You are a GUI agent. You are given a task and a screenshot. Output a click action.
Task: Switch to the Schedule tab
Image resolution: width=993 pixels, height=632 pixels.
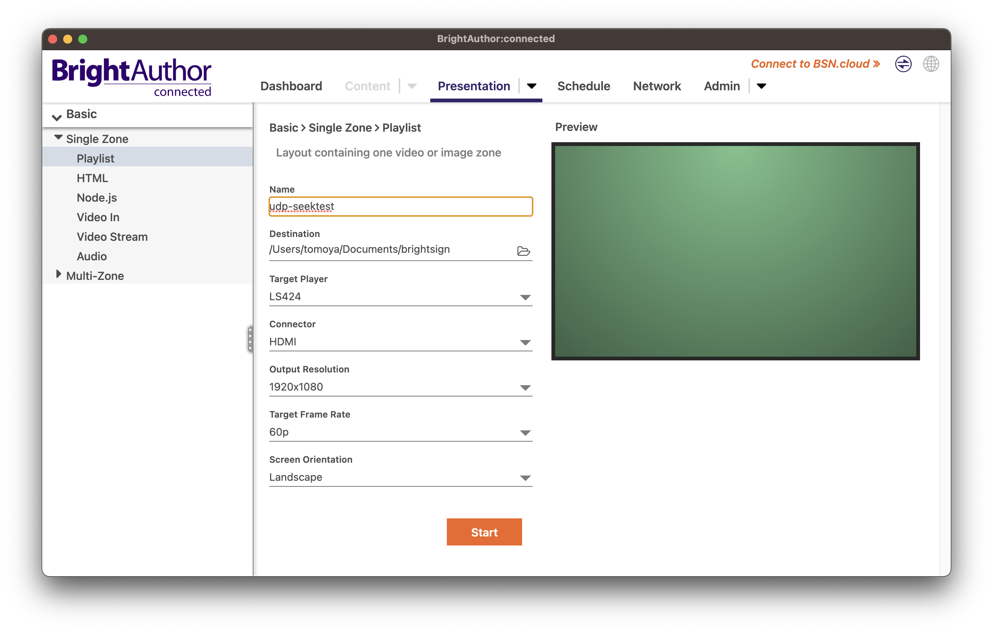click(x=583, y=86)
